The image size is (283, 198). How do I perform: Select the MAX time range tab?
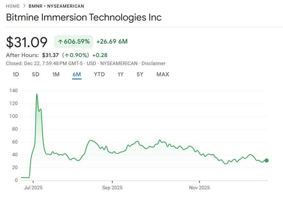click(163, 74)
